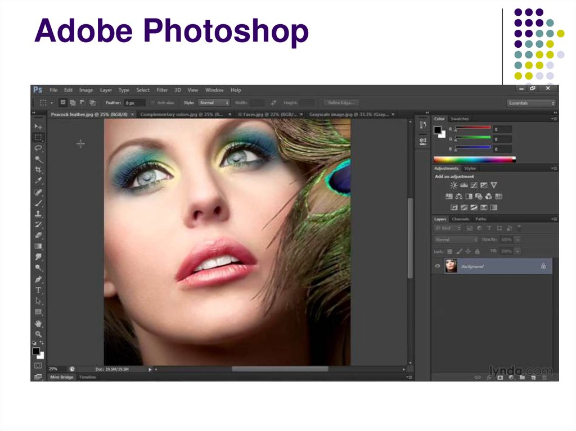The width and height of the screenshot is (576, 431).
Task: Choose the Horizontal Type tool
Action: 38,290
